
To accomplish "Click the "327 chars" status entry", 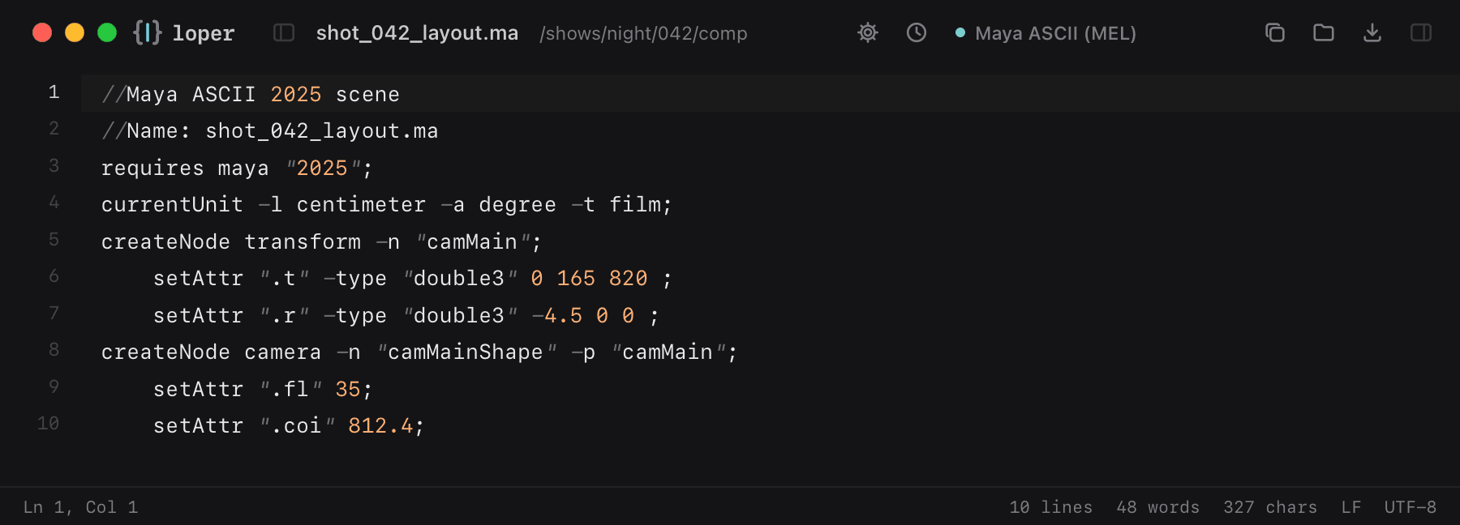I will [1270, 507].
